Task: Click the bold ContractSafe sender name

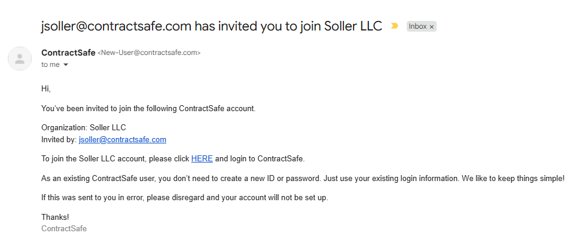Action: point(68,53)
